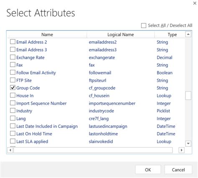Viewport: 198px width, 178px height.
Task: Click the DateTime type of Last On Hold Time
Action: pyautogui.click(x=166, y=134)
